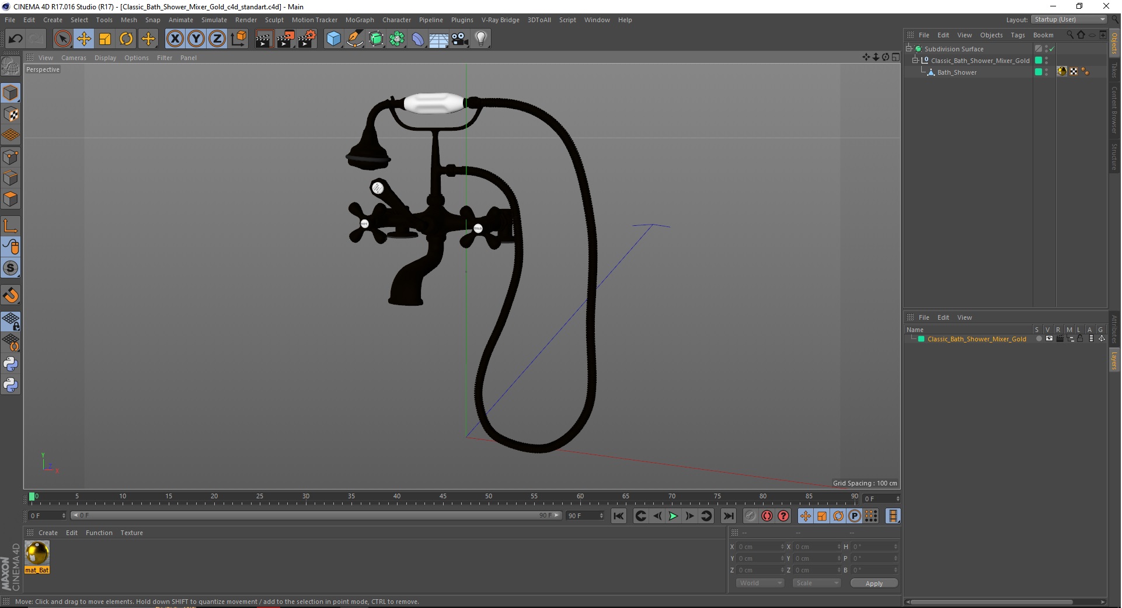The image size is (1122, 608).
Task: Toggle layer View visibility icon
Action: click(x=1049, y=339)
